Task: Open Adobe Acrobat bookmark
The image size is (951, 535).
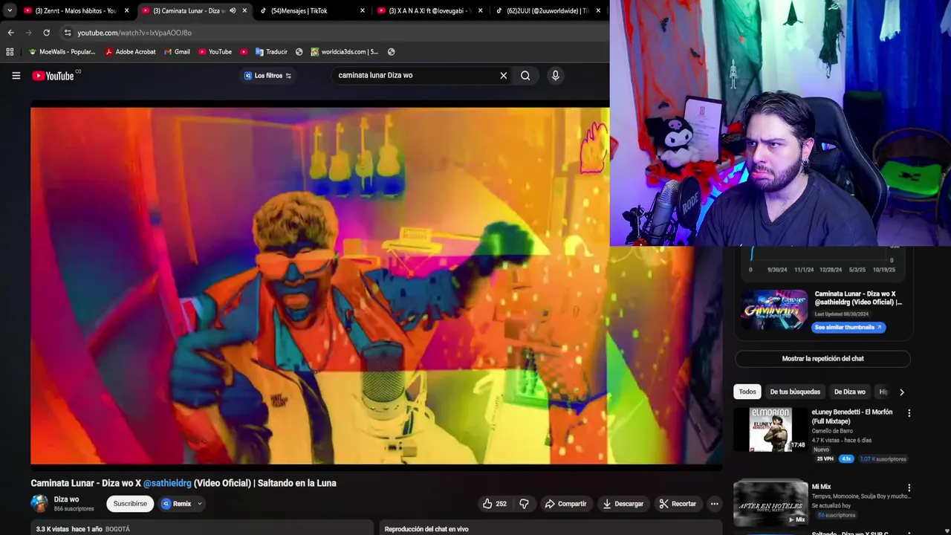Action: tap(130, 52)
